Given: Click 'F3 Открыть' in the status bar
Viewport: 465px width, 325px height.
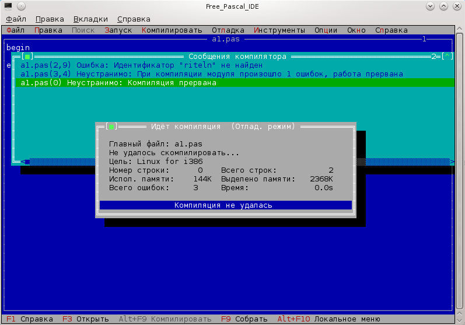Looking at the screenshot, I should point(85,319).
